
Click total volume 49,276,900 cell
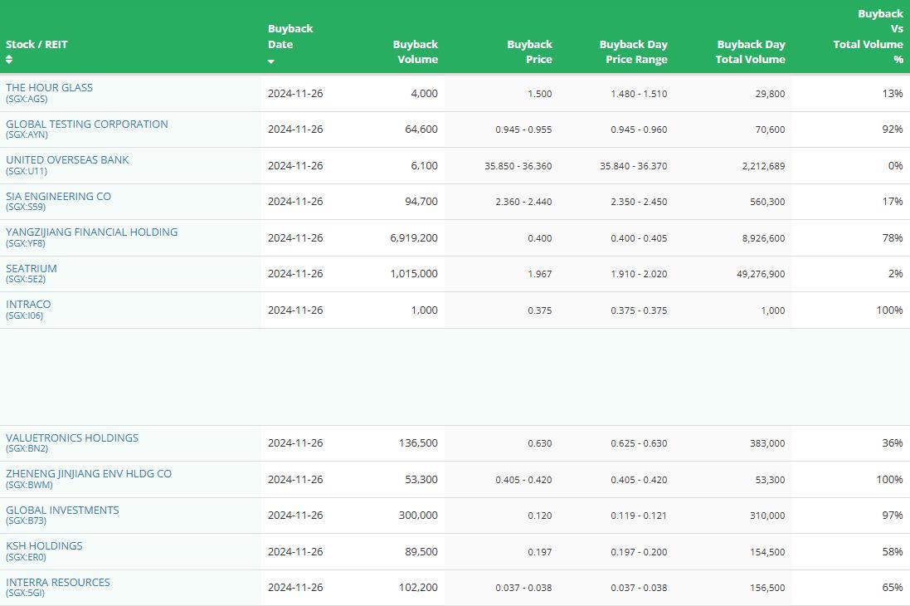[761, 274]
